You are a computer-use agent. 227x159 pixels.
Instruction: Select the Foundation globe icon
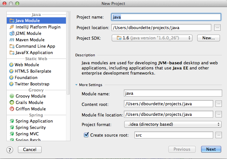click(11, 77)
